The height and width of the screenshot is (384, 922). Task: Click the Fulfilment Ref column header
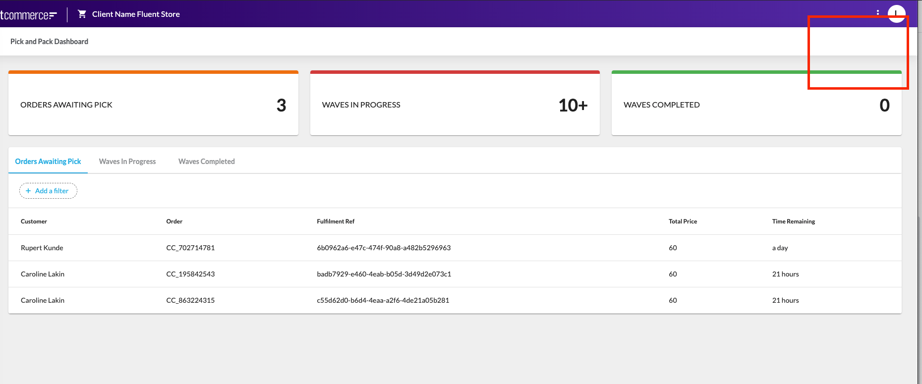(x=336, y=221)
